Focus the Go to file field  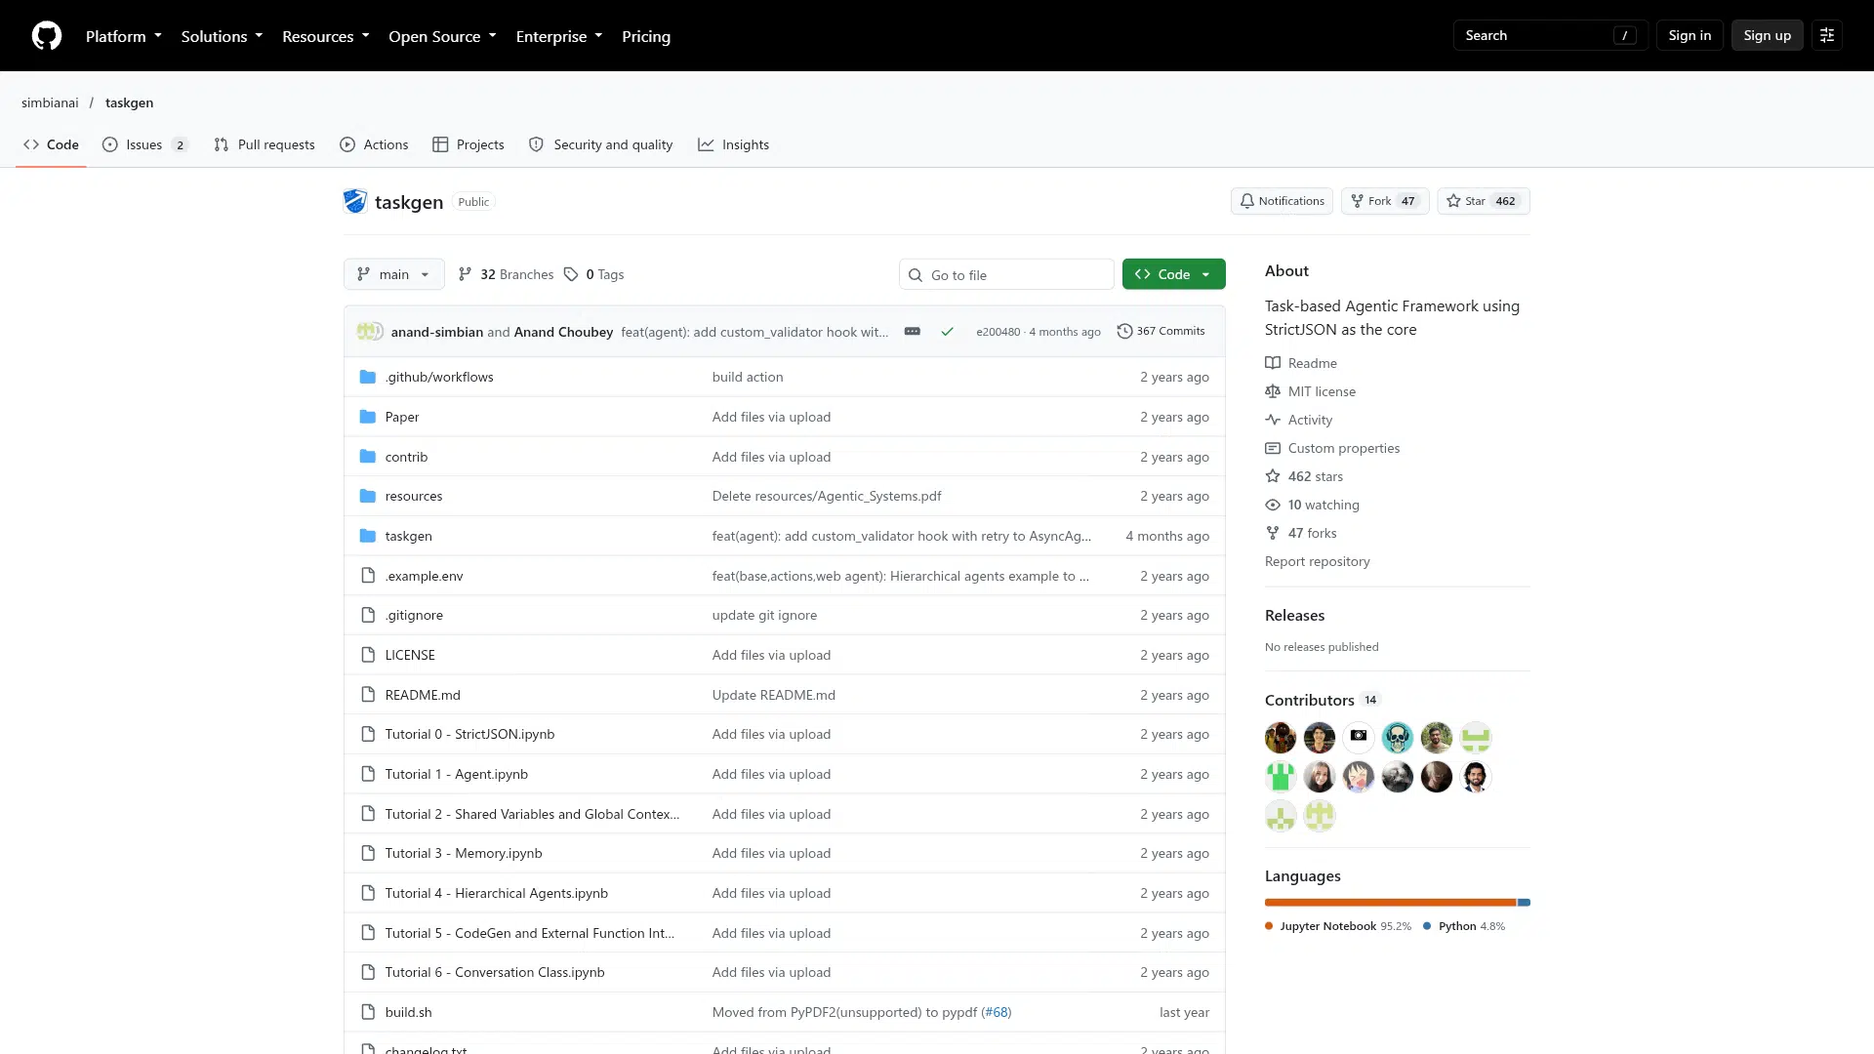[x=1006, y=274]
